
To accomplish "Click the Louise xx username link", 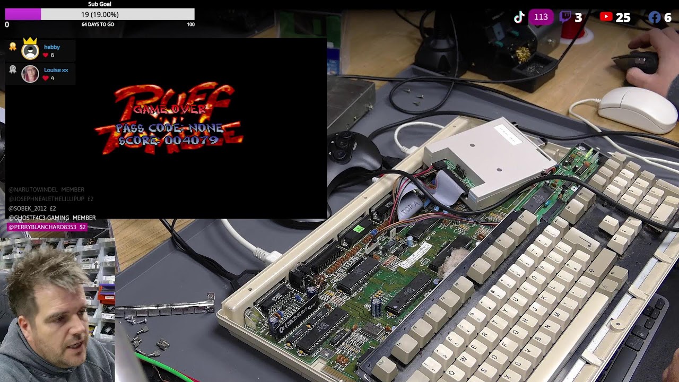I will pos(56,70).
